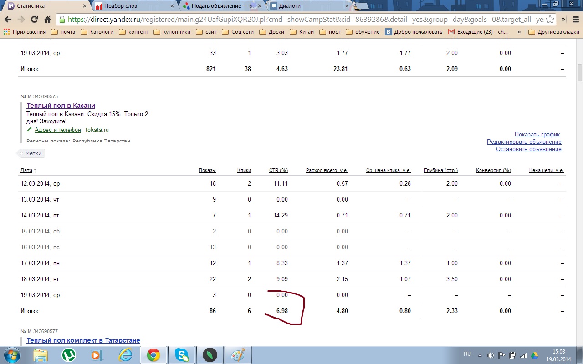Open Internet Explorer from the taskbar
Viewport: 583px width, 364px height.
point(125,355)
